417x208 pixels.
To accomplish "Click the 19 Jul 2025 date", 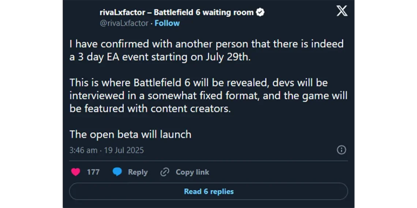I will [x=124, y=150].
